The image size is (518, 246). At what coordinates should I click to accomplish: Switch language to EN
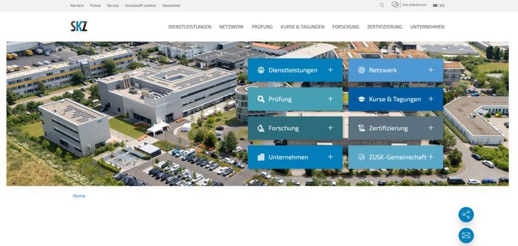(x=442, y=5)
